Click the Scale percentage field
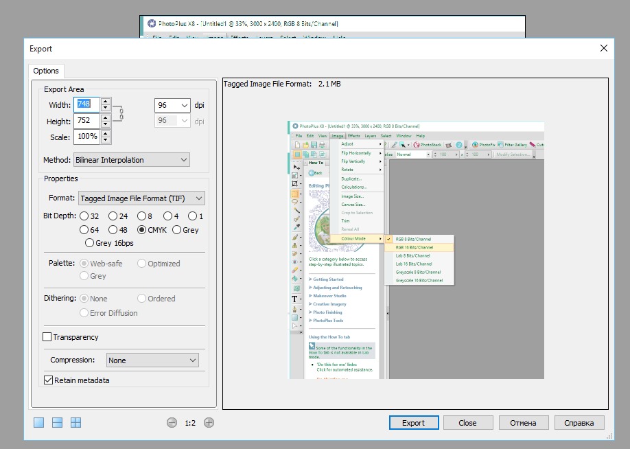The height and width of the screenshot is (449, 630). pyautogui.click(x=86, y=137)
